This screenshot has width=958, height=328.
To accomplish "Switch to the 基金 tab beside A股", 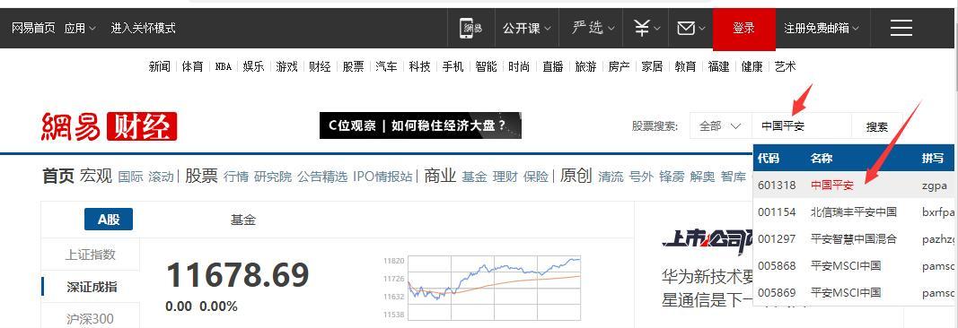I will click(242, 220).
